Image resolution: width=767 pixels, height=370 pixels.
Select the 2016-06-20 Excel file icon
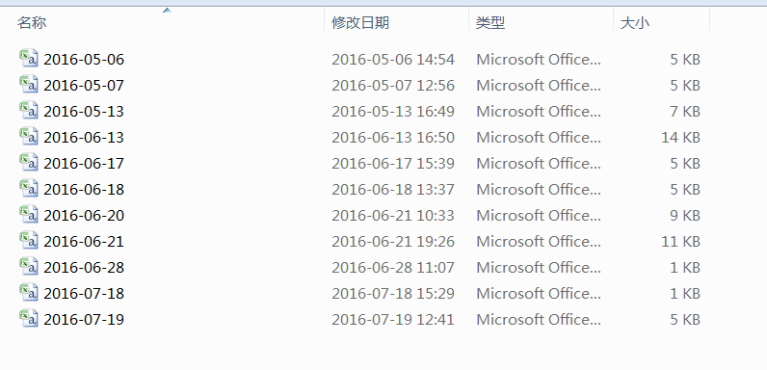pos(29,214)
